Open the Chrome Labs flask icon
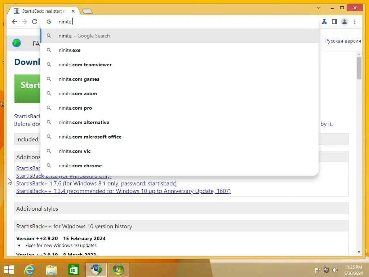This screenshot has height=277, width=369. (x=324, y=22)
